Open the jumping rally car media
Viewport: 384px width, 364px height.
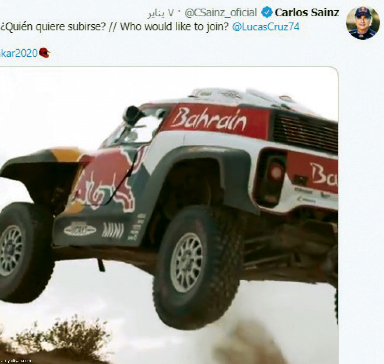point(169,214)
